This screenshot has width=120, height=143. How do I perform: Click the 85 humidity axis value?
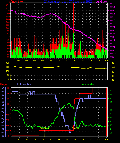pyautogui.click(x=3, y=136)
